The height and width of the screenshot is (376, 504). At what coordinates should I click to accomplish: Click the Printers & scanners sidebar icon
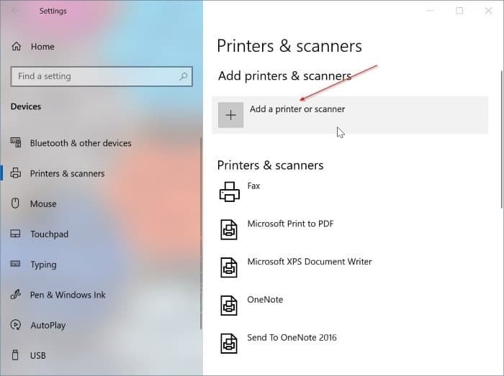coord(15,173)
